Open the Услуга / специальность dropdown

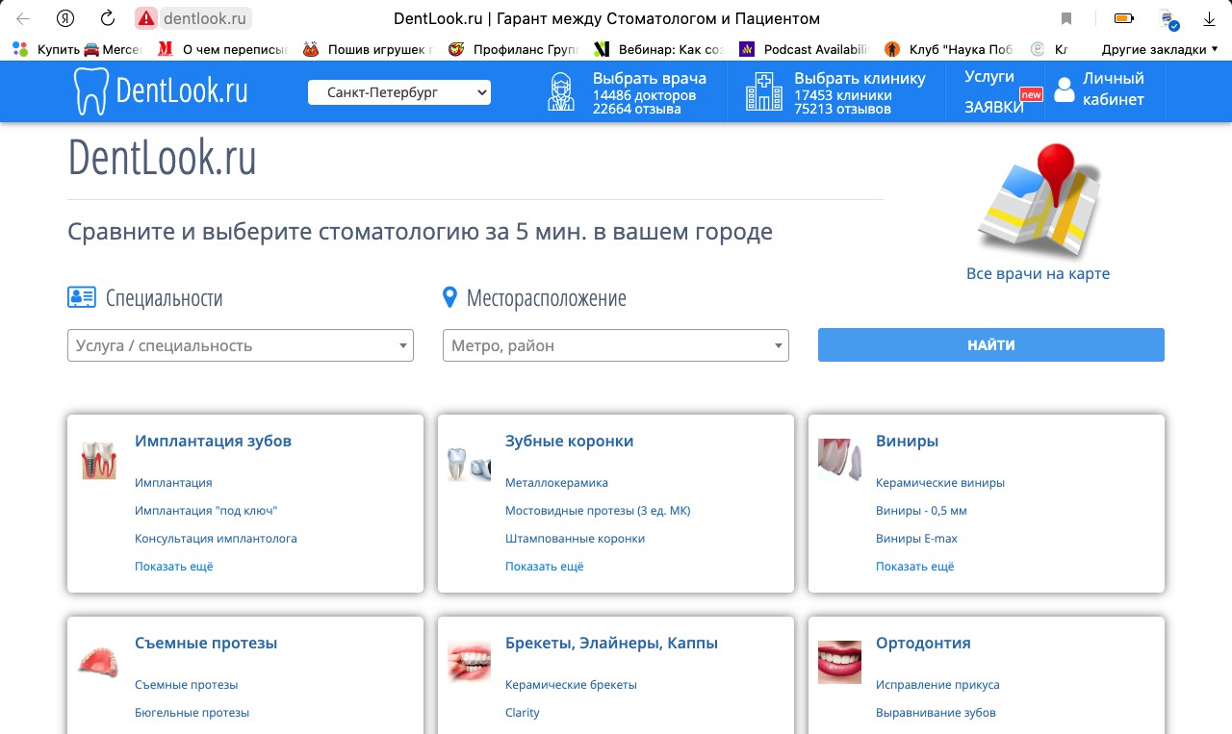coord(241,345)
